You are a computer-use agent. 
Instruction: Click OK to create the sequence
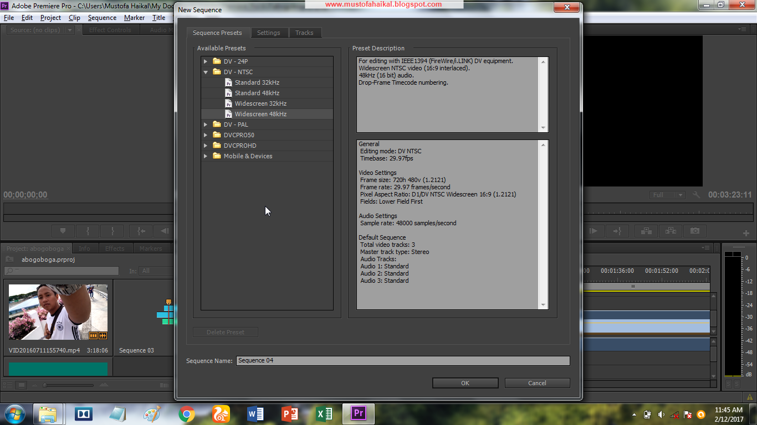tap(465, 383)
